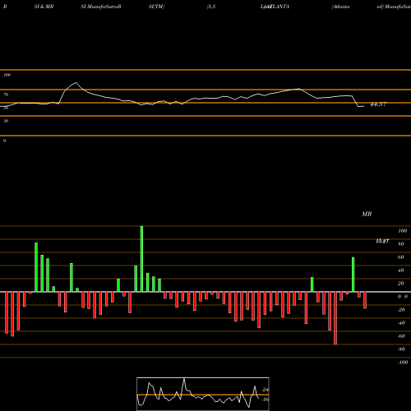Click the RSI value label 44.57
Viewport: 411px width, 411px height.
[378, 104]
